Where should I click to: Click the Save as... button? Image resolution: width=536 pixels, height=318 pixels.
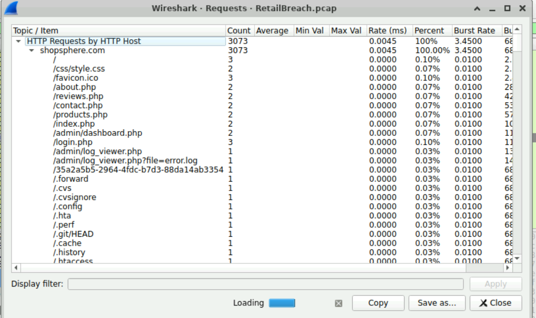[437, 303]
